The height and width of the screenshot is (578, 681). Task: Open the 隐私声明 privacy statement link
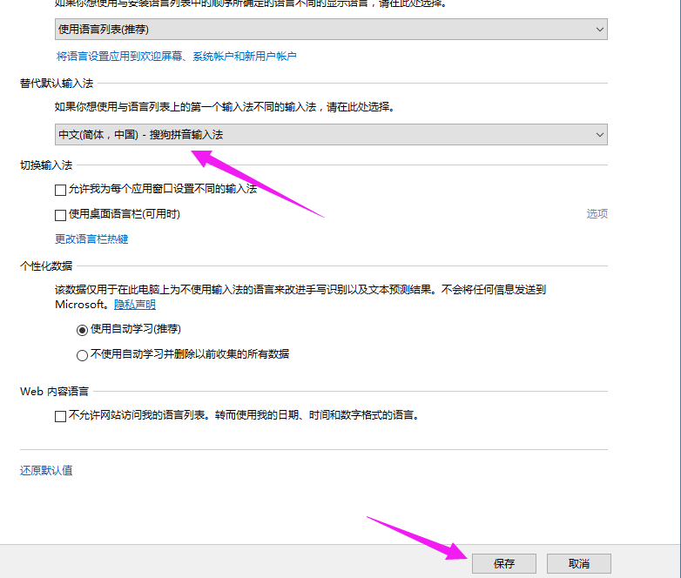coord(135,305)
